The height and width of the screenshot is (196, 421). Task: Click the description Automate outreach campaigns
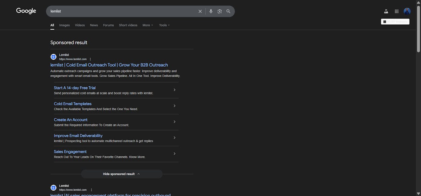point(115,74)
